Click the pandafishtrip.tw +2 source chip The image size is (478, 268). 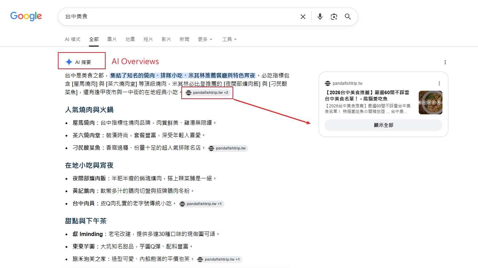(207, 93)
